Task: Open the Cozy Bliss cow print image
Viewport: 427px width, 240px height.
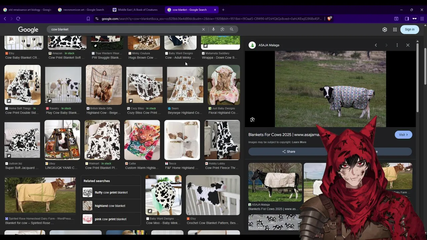Action: (x=144, y=85)
